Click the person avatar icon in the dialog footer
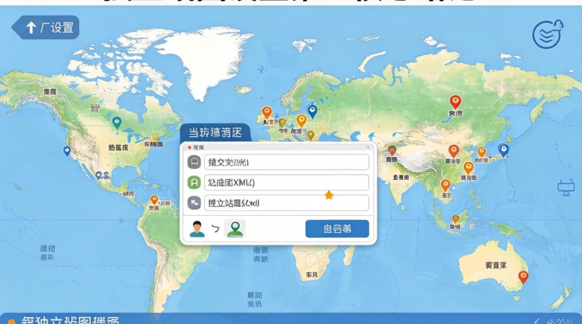 [x=197, y=228]
